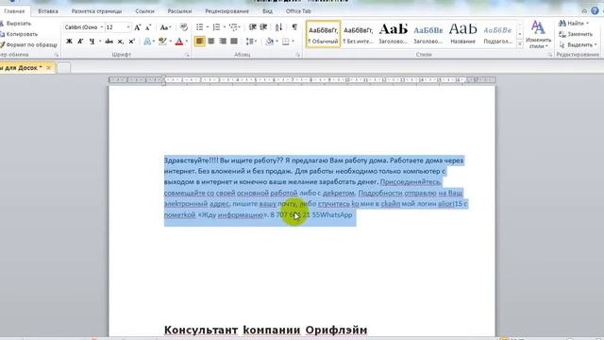This screenshot has width=604, height=340.
Task: Toggle subscript formatting
Action: pyautogui.click(x=121, y=42)
